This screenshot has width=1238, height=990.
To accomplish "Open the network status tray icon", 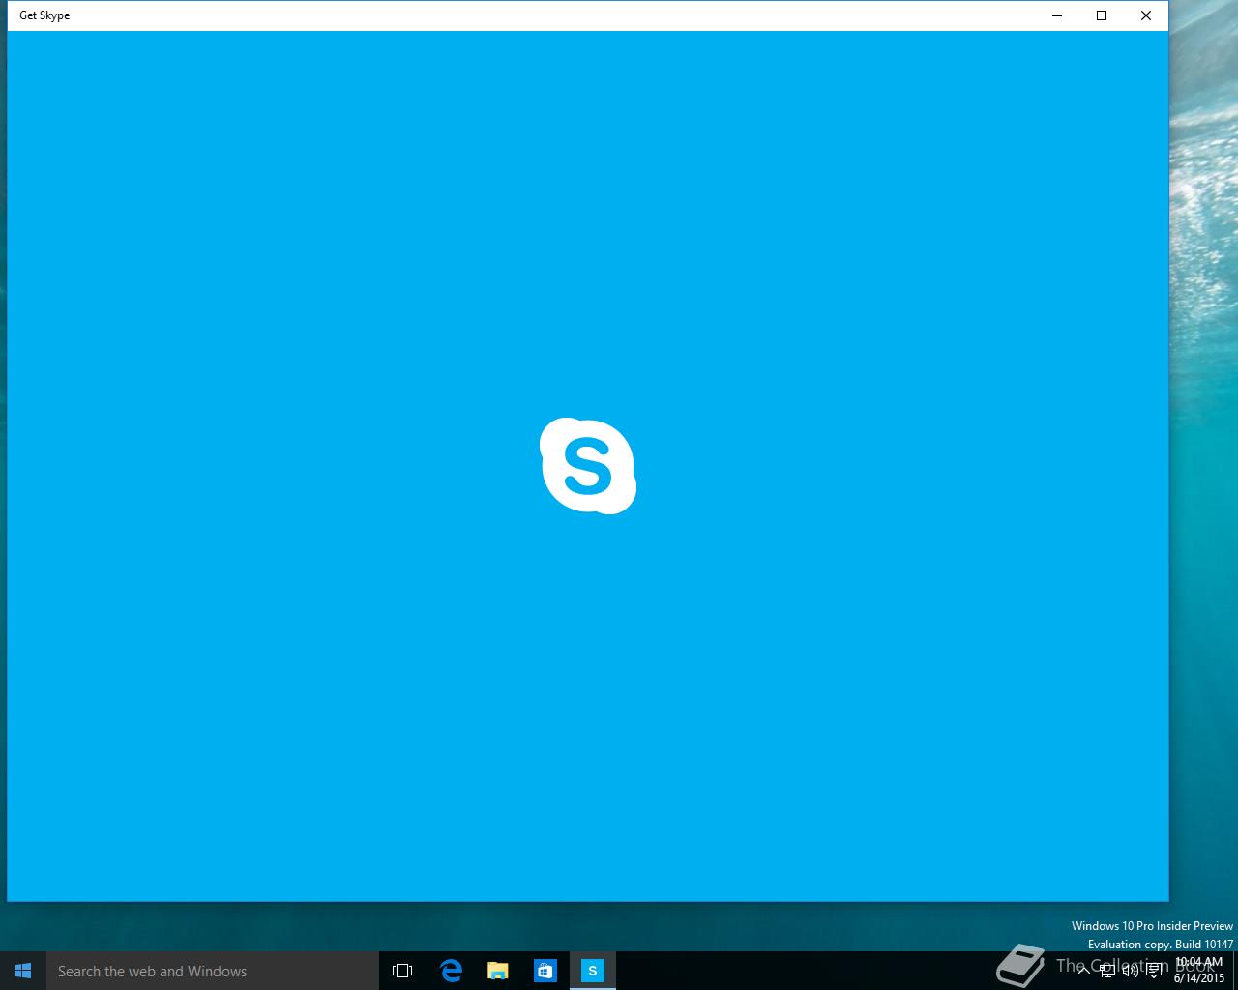I will click(1107, 971).
